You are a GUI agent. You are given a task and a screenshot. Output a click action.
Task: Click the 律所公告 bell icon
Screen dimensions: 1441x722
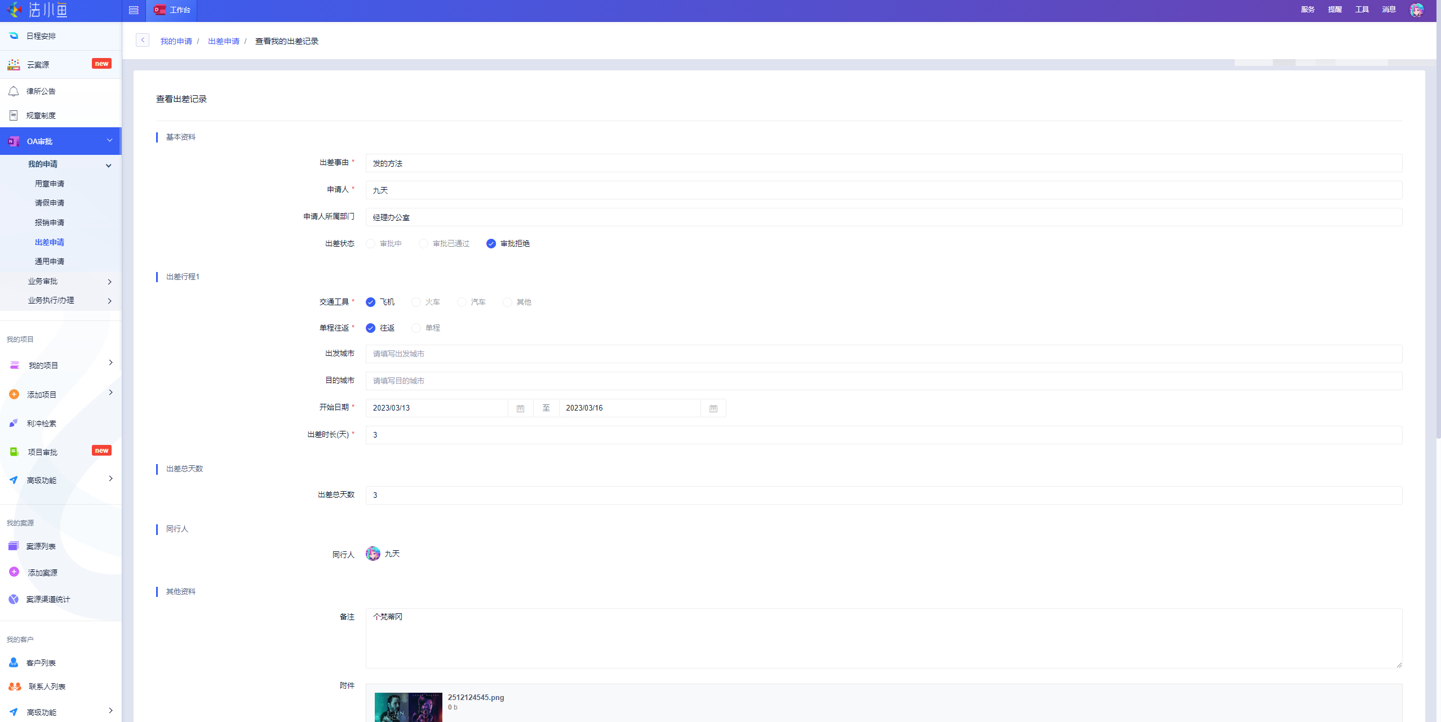[14, 91]
